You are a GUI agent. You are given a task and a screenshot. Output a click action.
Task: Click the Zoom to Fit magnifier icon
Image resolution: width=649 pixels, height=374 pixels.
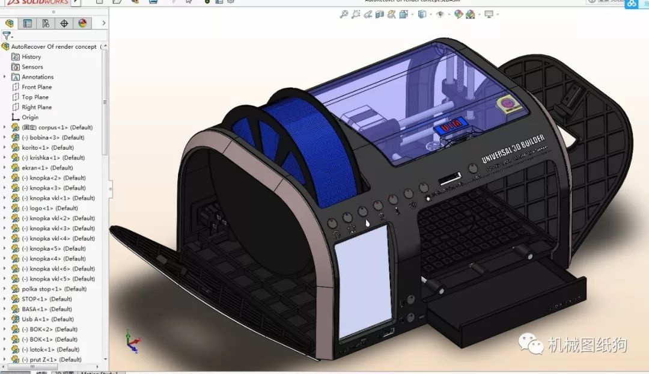344,14
